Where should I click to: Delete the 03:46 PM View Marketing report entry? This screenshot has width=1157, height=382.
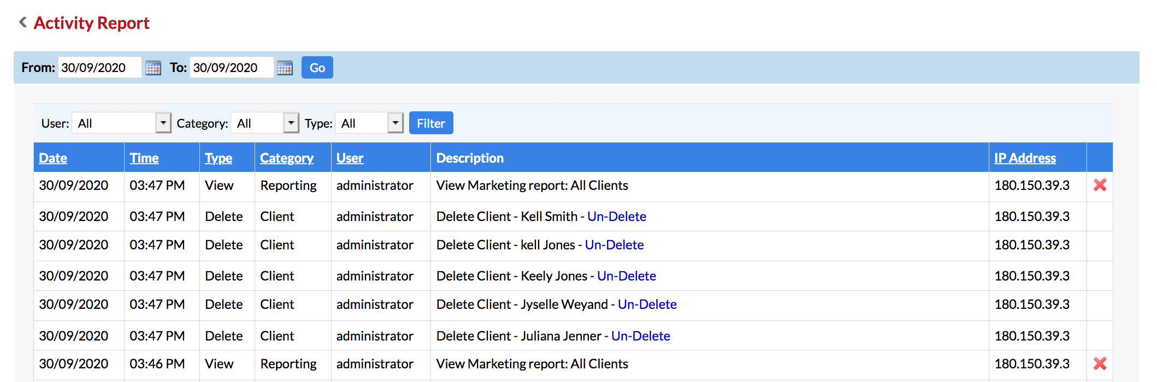click(x=1100, y=363)
